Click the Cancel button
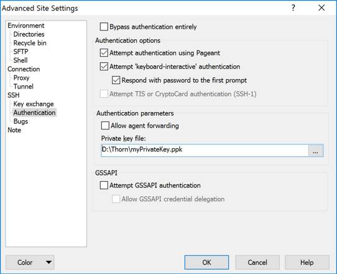Viewport: 337px width, 274px height. (x=257, y=262)
